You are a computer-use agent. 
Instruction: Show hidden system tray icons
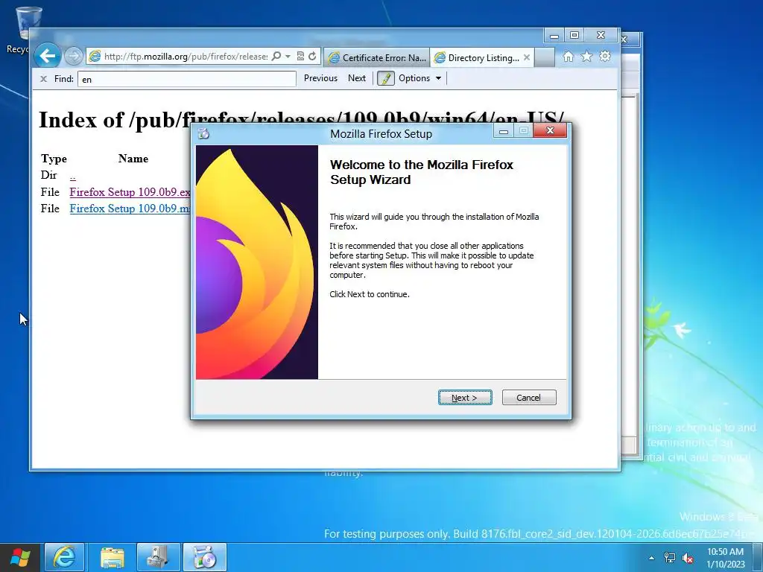651,558
